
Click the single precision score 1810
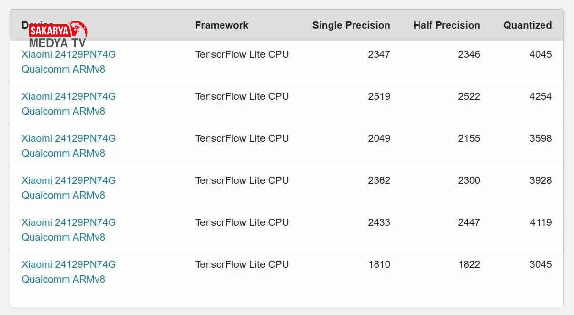pyautogui.click(x=379, y=264)
